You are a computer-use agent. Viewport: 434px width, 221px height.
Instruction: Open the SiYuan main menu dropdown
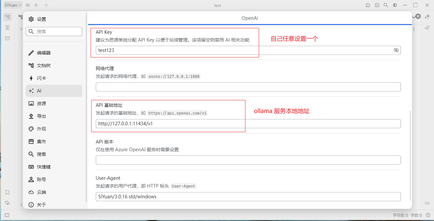tap(13, 5)
